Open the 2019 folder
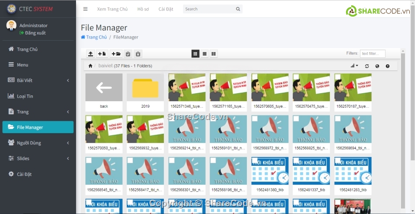Viewport: 415px width, 214px height. (x=145, y=88)
